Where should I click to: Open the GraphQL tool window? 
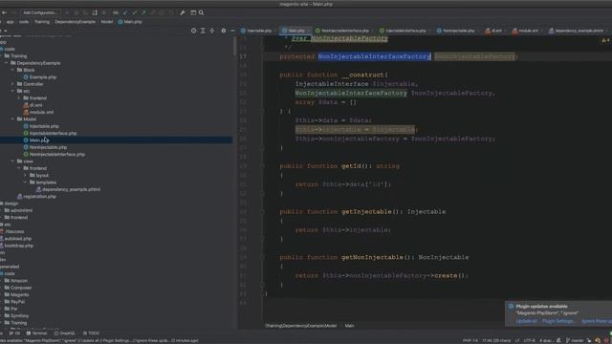[65, 333]
